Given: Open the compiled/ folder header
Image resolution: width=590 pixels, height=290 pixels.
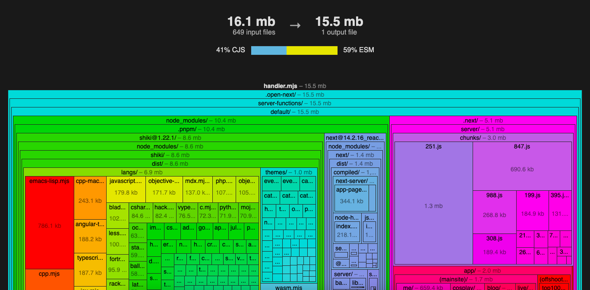Looking at the screenshot, I should click(355, 172).
